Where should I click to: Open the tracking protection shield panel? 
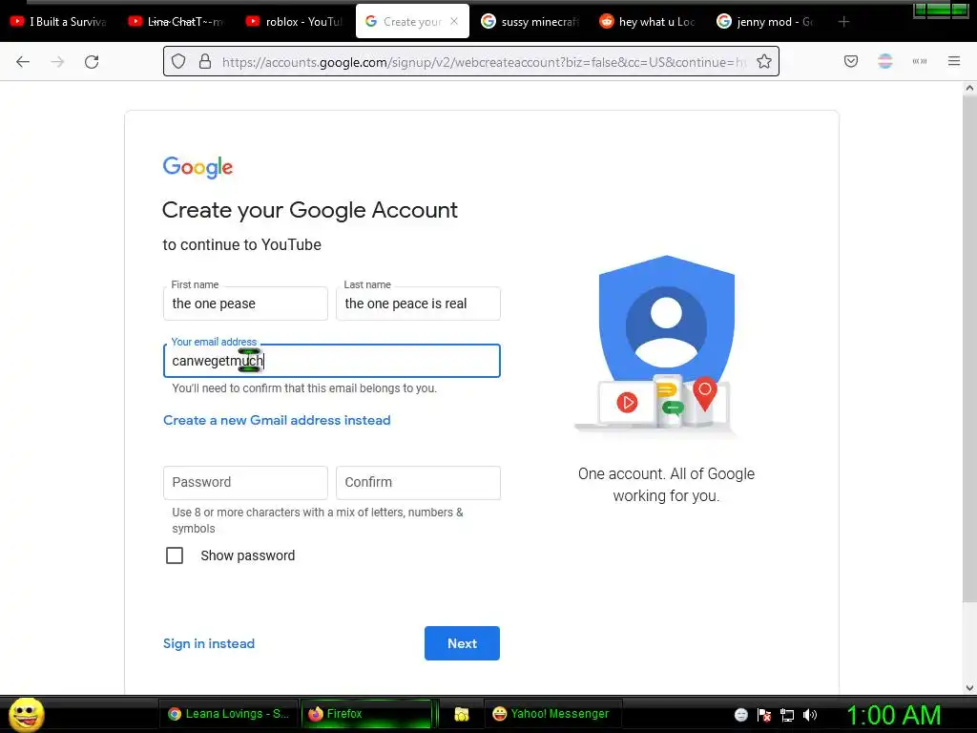[x=178, y=62]
